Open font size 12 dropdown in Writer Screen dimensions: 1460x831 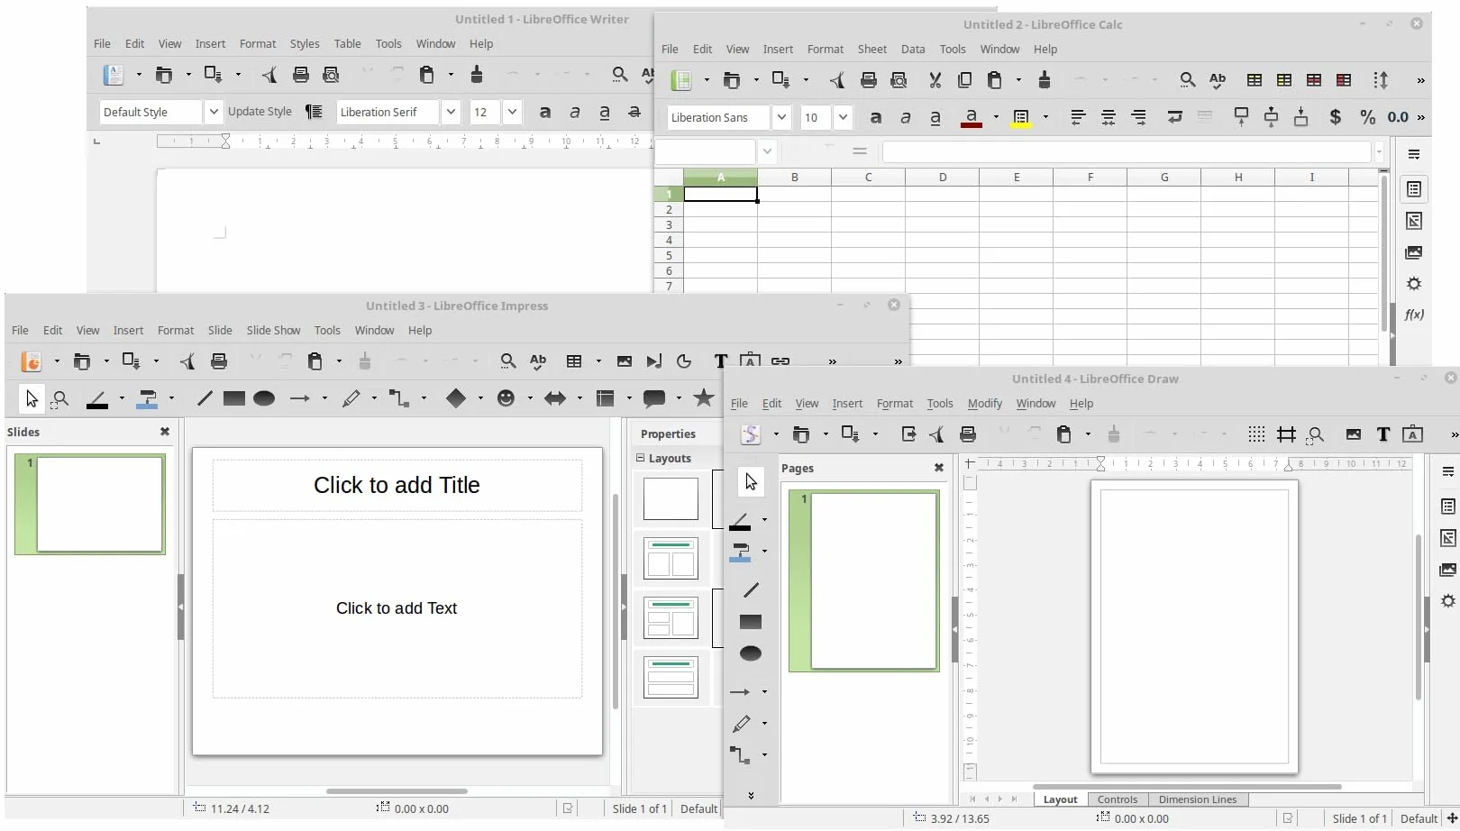[x=513, y=112]
